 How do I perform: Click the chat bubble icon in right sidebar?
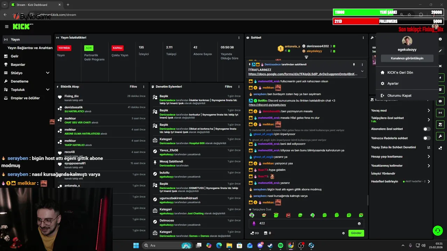point(440,101)
